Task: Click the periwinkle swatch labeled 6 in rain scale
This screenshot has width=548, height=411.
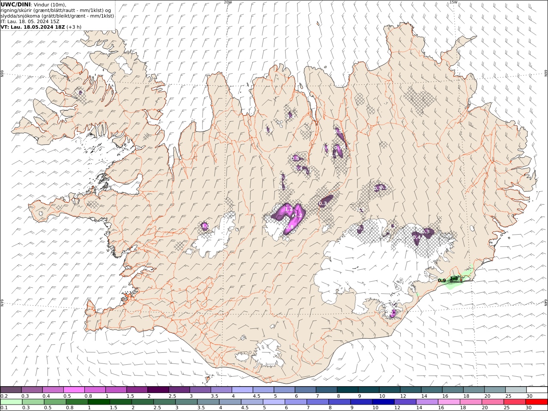Action: pos(295,402)
